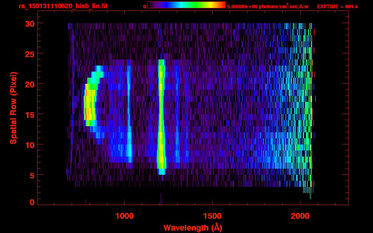
Task: Click the color bar minimum value 0
Action: coord(145,6)
